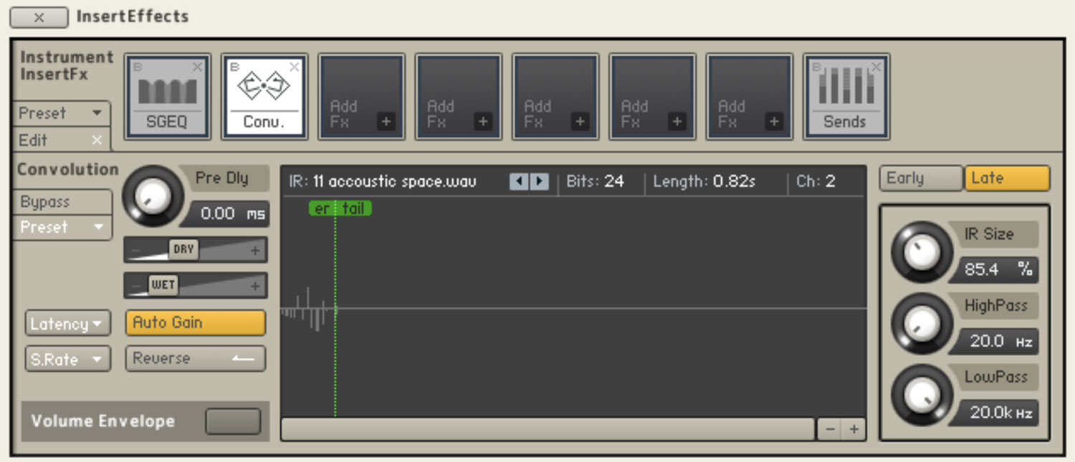
Task: Expand the Instrument InsertFx Preset menu
Action: tap(62, 113)
